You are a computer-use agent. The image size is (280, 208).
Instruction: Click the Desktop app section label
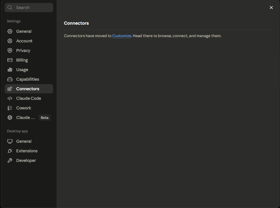point(17,131)
